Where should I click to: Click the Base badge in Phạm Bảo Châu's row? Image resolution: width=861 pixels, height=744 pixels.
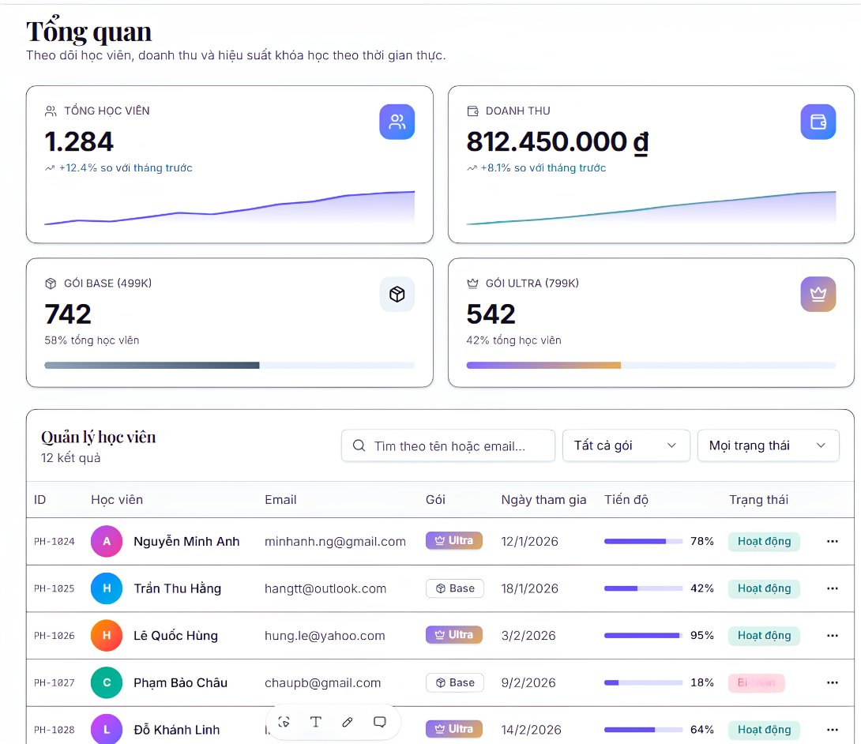[455, 683]
